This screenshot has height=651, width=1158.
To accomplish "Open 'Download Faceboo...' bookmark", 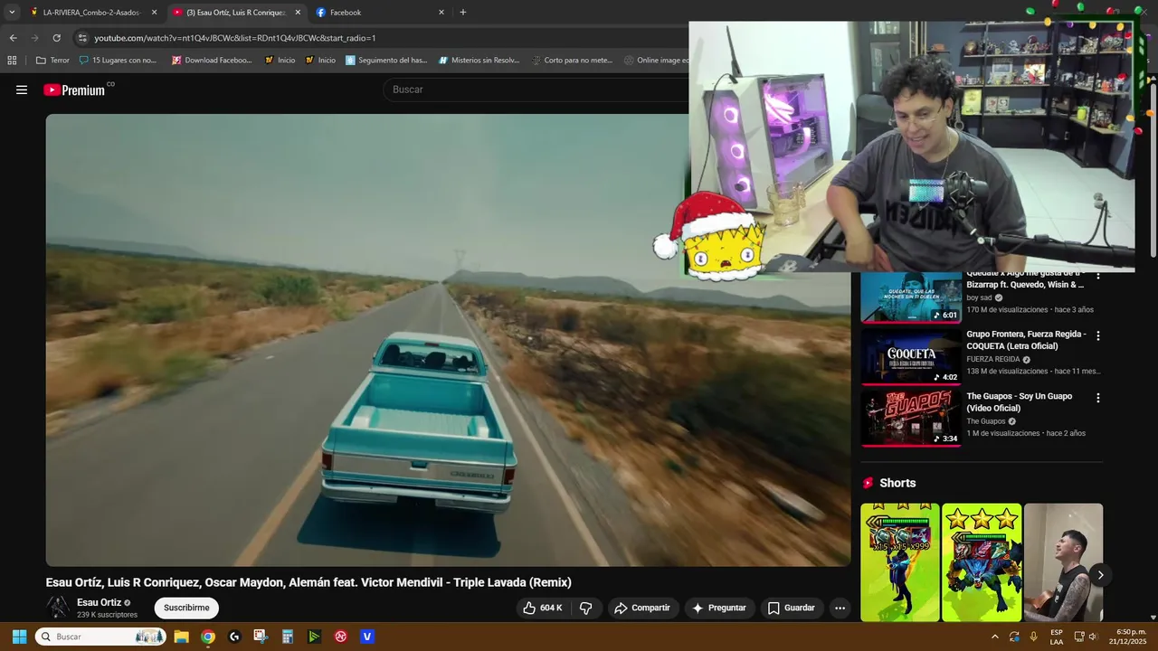I will (213, 61).
